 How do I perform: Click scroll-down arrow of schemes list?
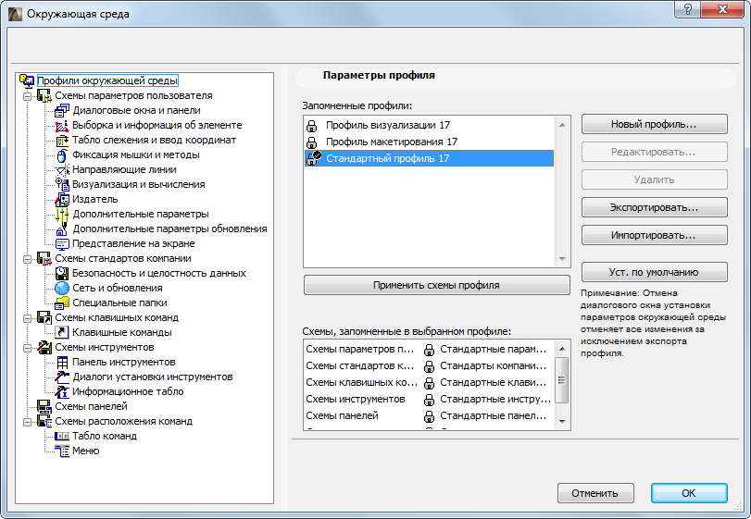coord(562,422)
